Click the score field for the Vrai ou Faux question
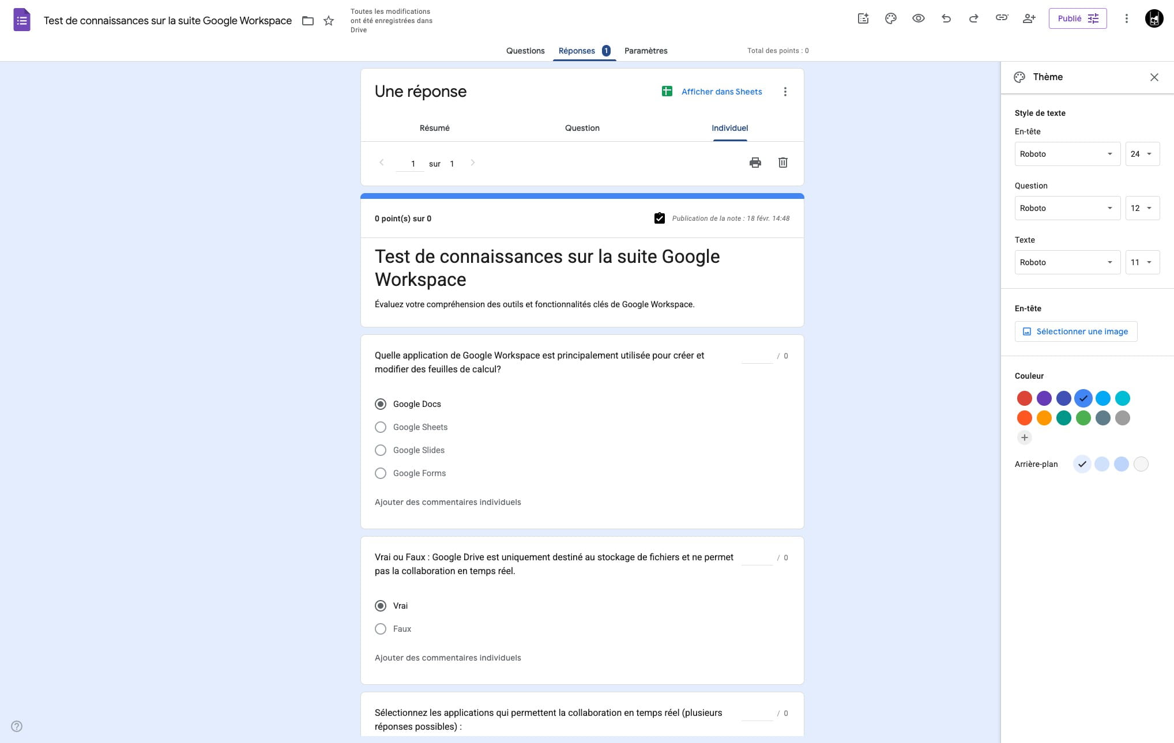 click(757, 558)
